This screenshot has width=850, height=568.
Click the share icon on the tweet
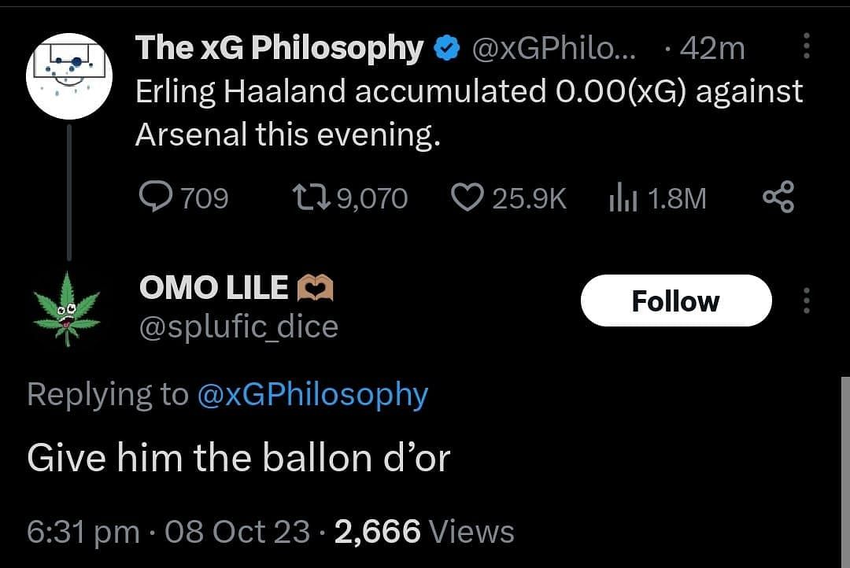778,196
